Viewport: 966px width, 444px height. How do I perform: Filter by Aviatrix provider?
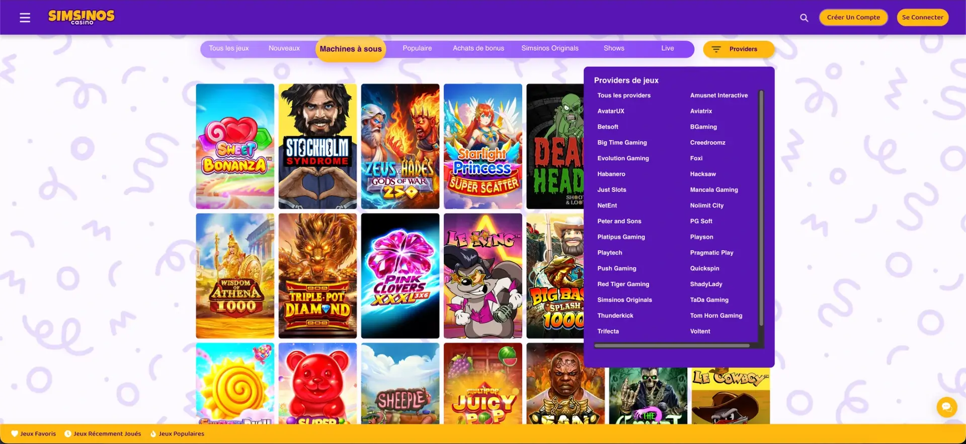point(701,111)
